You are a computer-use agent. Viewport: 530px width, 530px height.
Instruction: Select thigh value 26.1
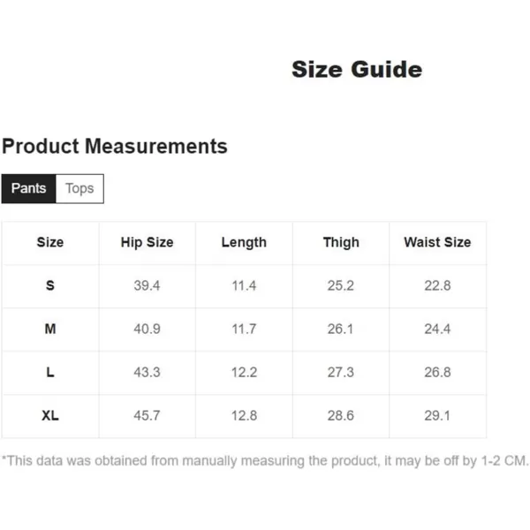(x=341, y=329)
